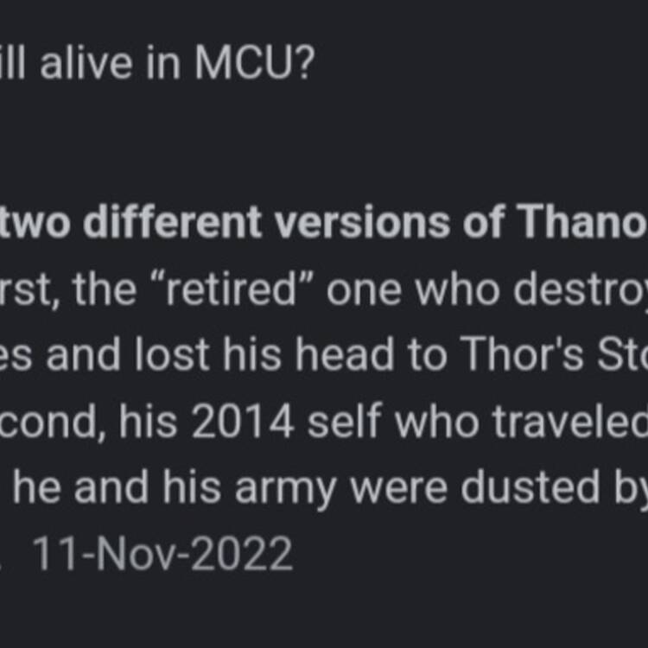Click the date 11-Nov-2022
The image size is (648, 648).
tap(162, 554)
